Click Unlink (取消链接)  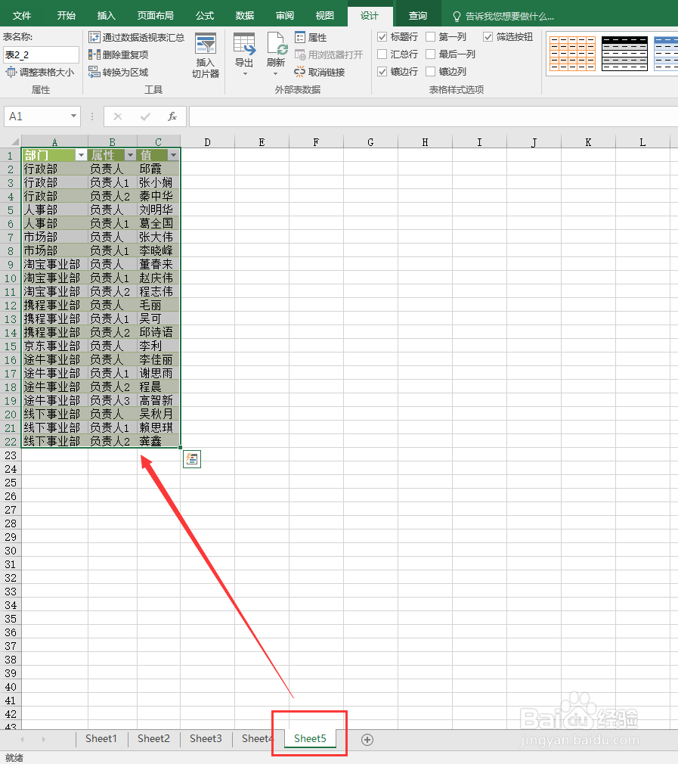(x=319, y=72)
